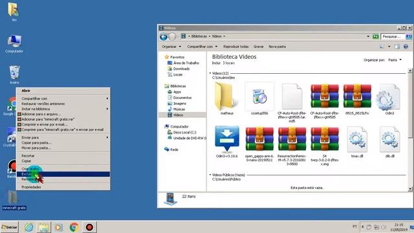
Task: Select Favoritos in navigation pane
Action: click(175, 57)
